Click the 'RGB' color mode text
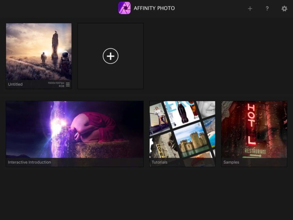The height and width of the screenshot is (220, 293). coord(61,86)
